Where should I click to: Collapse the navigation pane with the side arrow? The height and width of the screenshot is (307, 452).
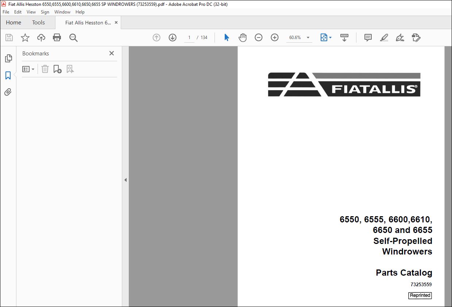[x=125, y=180]
